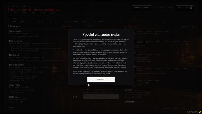Viewport: 202px width, 114px height.
Task: Click the crescent moon icon near RedM label
Action: 200,112
